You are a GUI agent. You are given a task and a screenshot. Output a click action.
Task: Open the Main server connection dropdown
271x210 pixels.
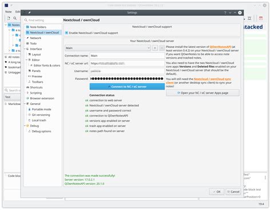(x=107, y=48)
